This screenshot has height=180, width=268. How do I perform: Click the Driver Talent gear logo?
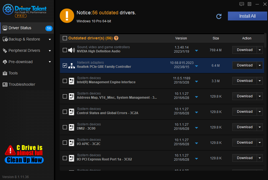tap(8, 9)
